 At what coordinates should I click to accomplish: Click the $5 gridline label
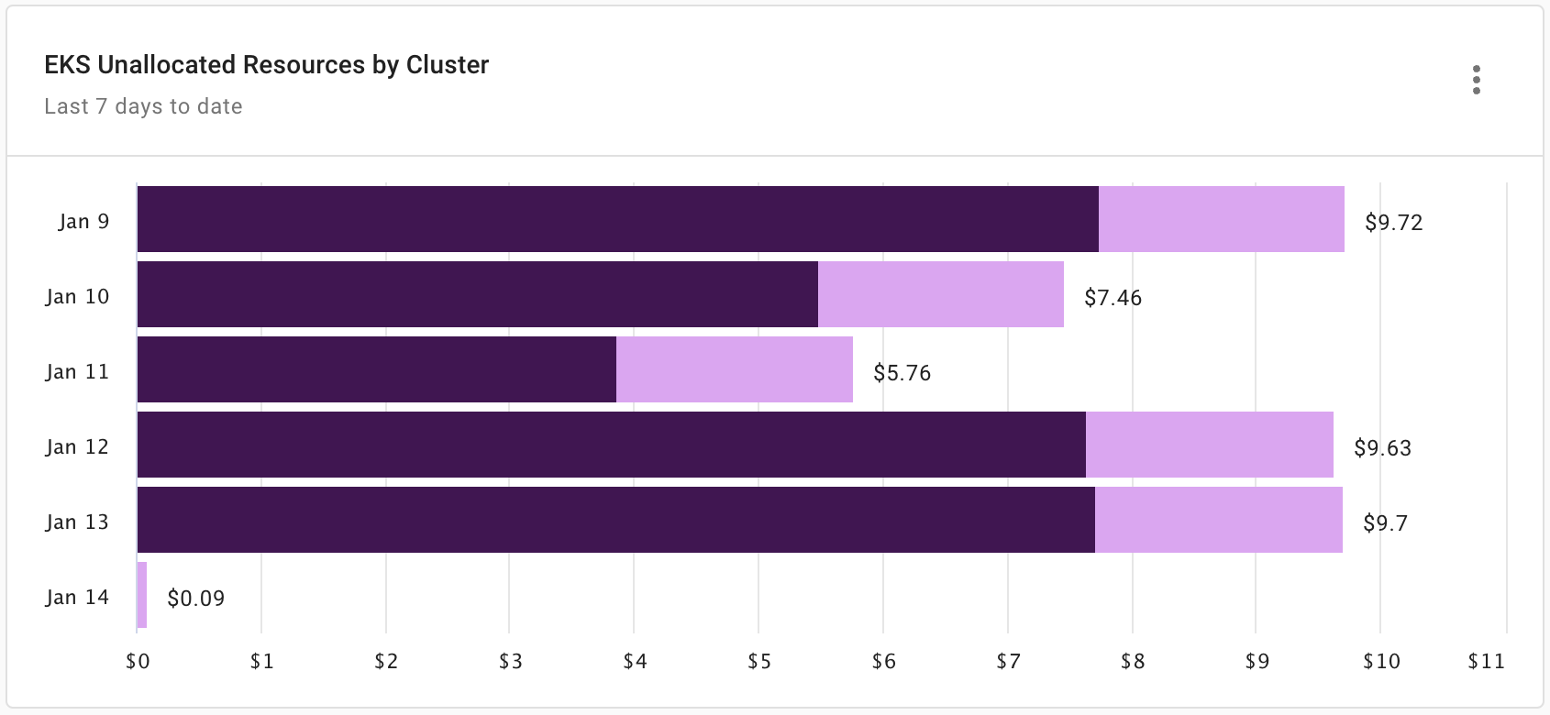pos(759,660)
